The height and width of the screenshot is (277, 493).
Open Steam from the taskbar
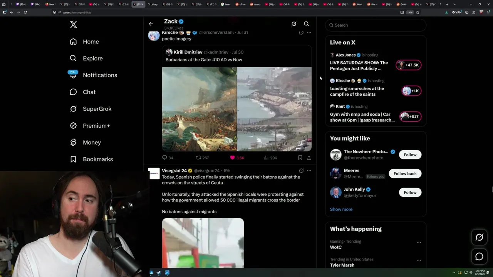159,273
